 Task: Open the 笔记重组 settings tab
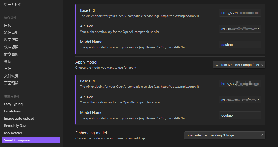(x=11, y=33)
